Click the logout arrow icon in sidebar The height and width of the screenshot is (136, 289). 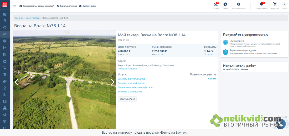(5, 128)
